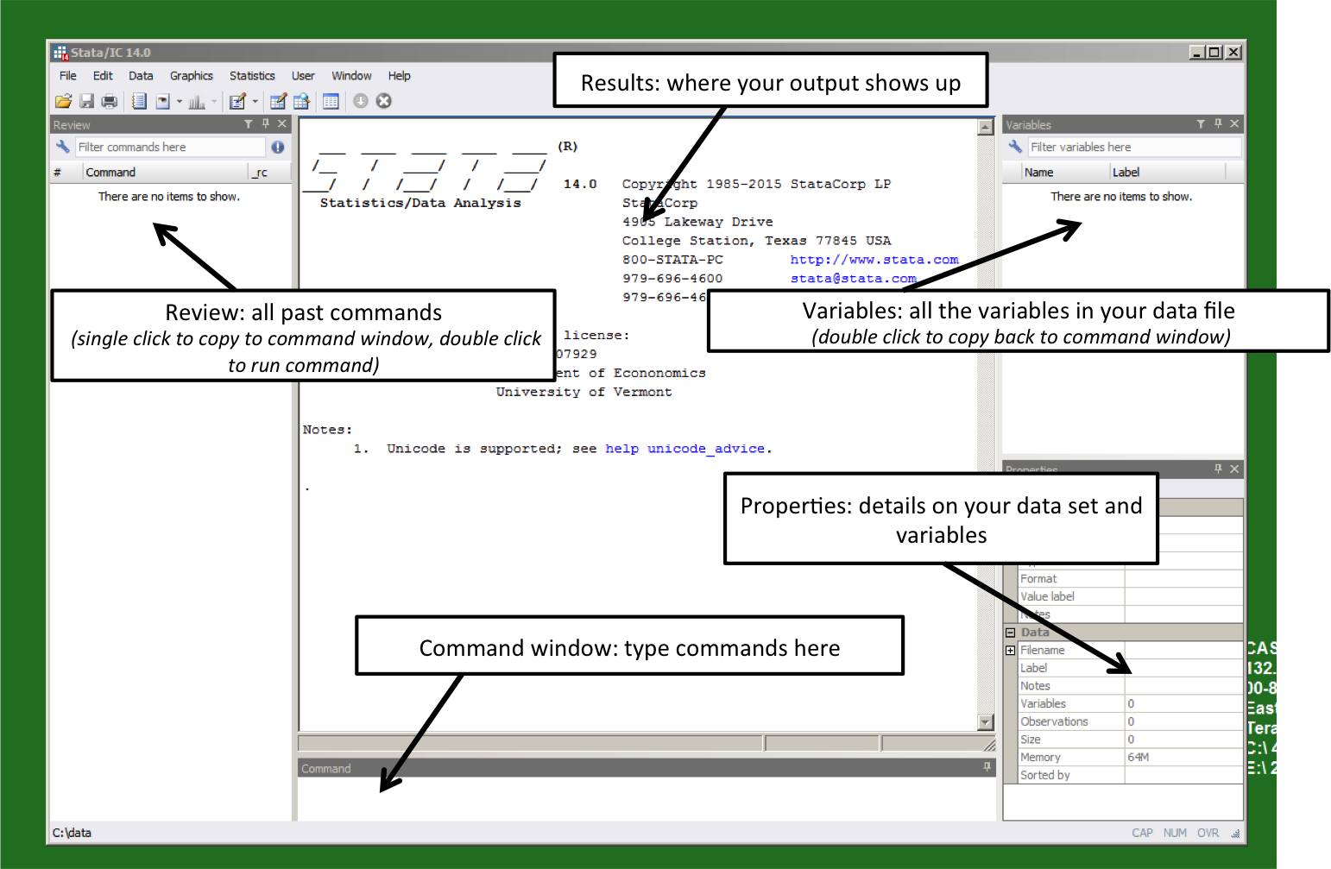
Task: Click the CAP indicator in status bar
Action: pyautogui.click(x=1142, y=833)
